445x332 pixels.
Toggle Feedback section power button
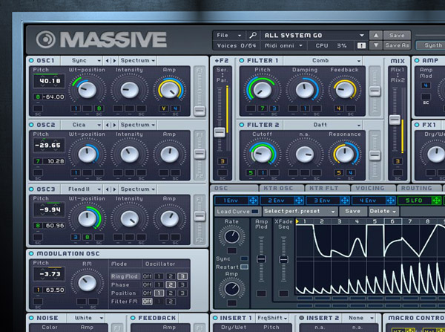click(133, 318)
